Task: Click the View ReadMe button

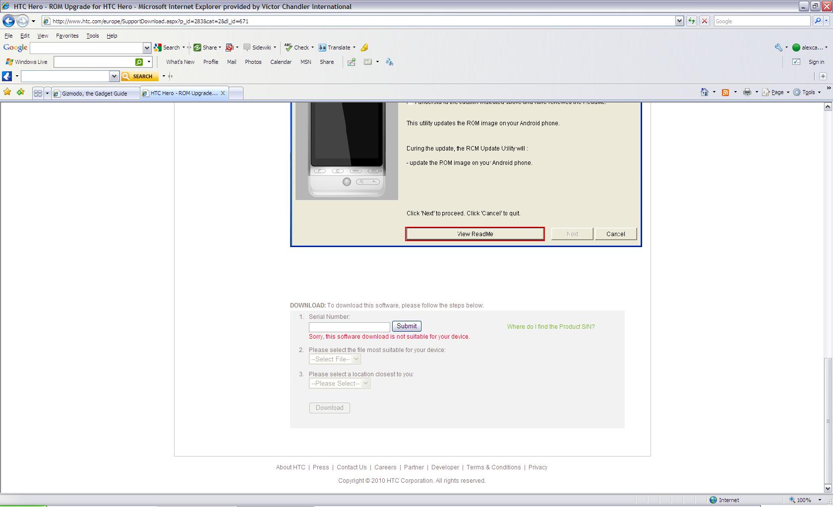Action: [475, 234]
